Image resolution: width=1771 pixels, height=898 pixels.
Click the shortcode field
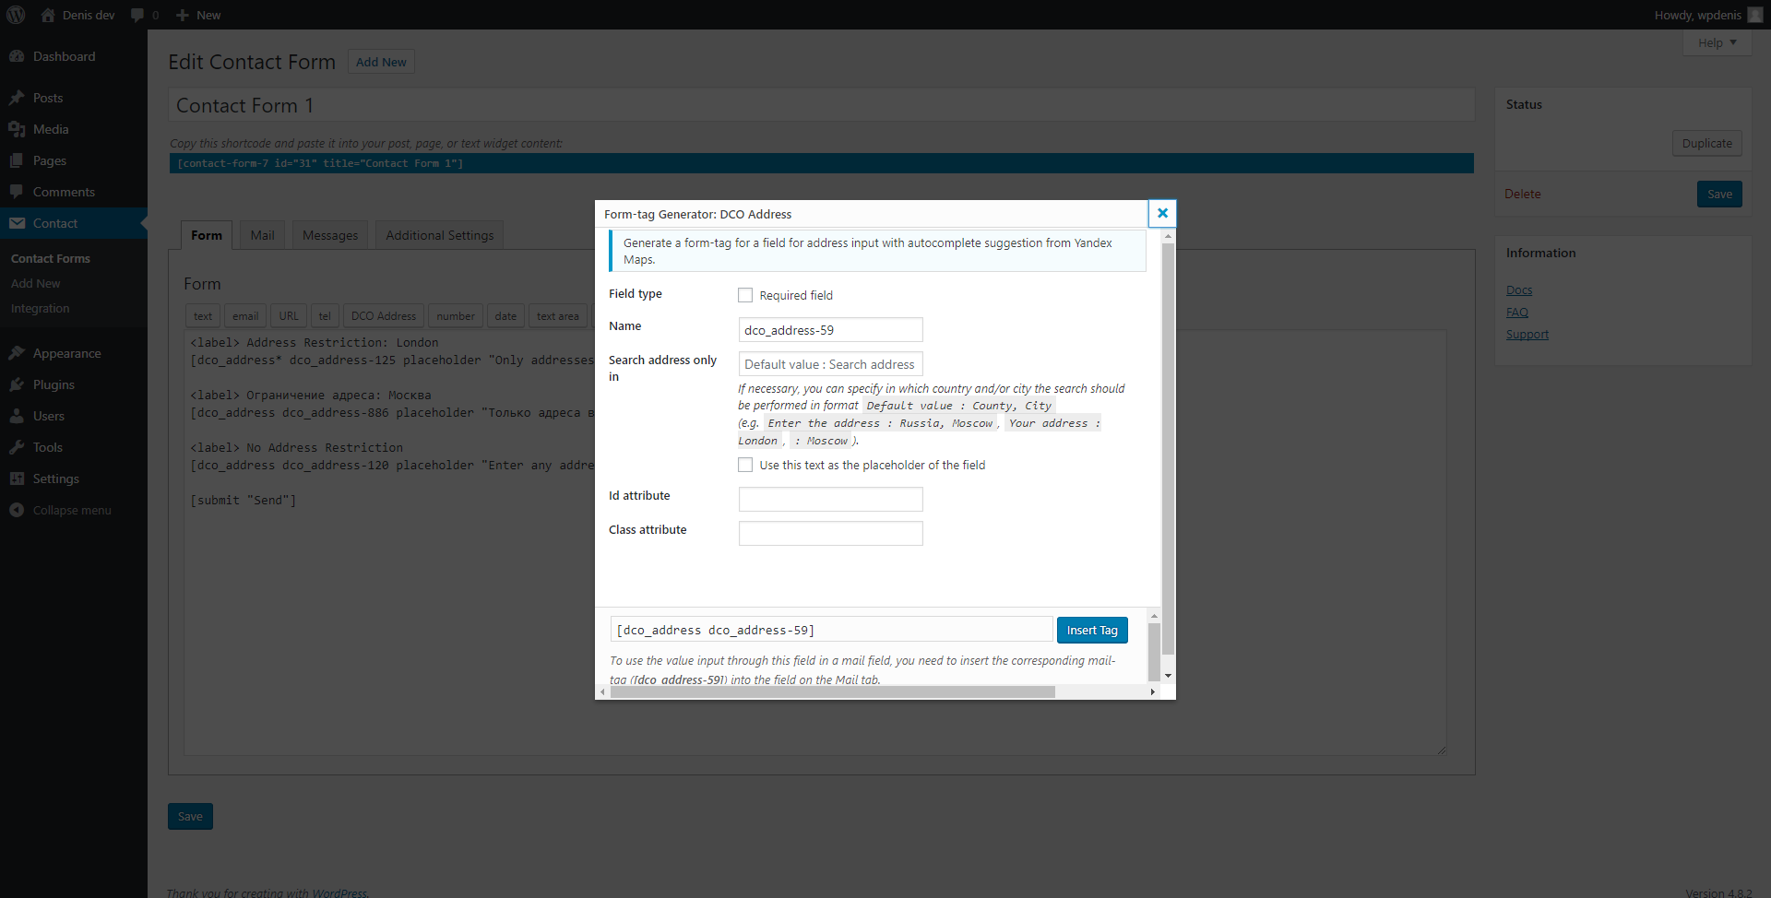point(821,163)
